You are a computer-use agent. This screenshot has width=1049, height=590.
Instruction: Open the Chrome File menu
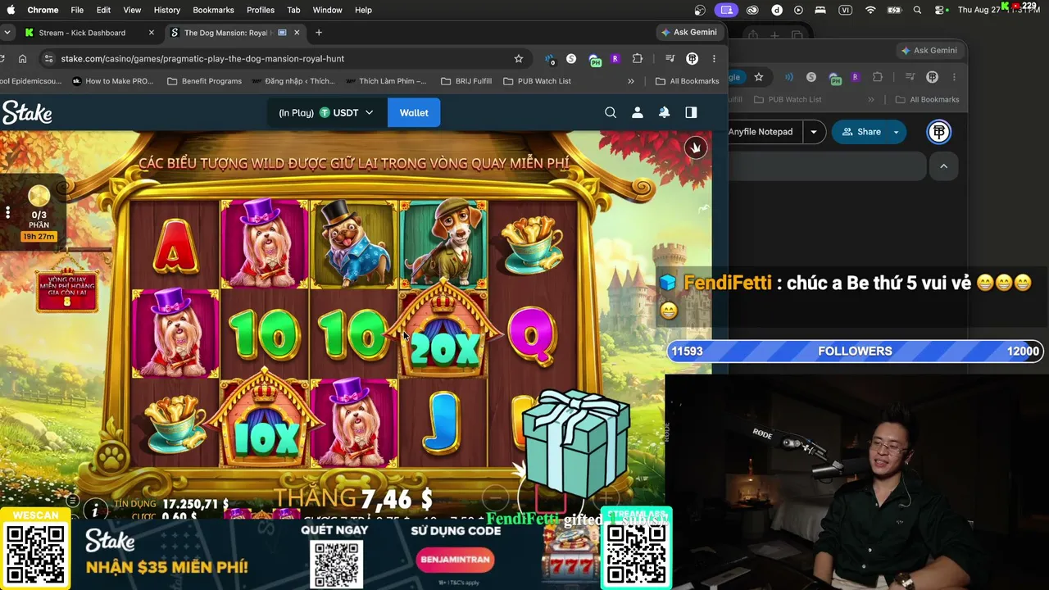(x=77, y=10)
